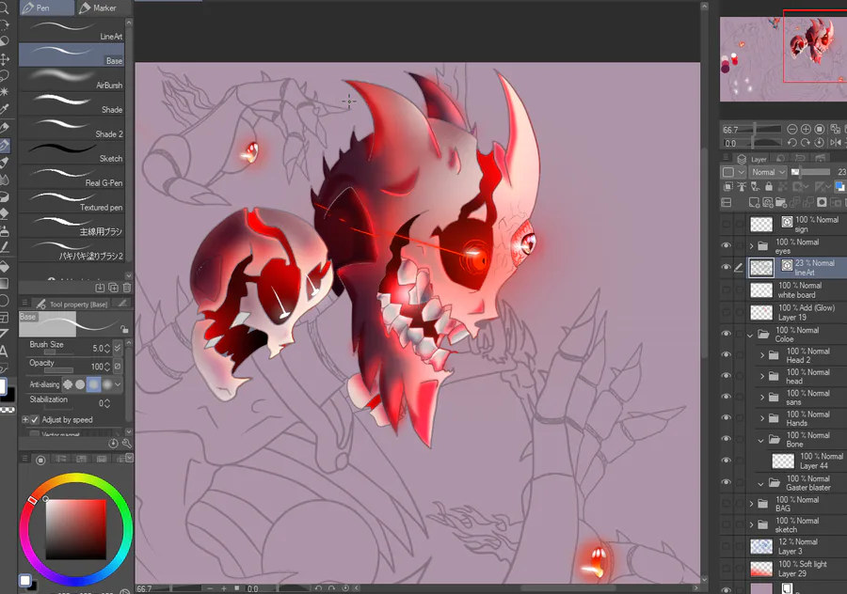This screenshot has height=594, width=847.
Task: Select the Auto select wand tool
Action: (x=5, y=92)
